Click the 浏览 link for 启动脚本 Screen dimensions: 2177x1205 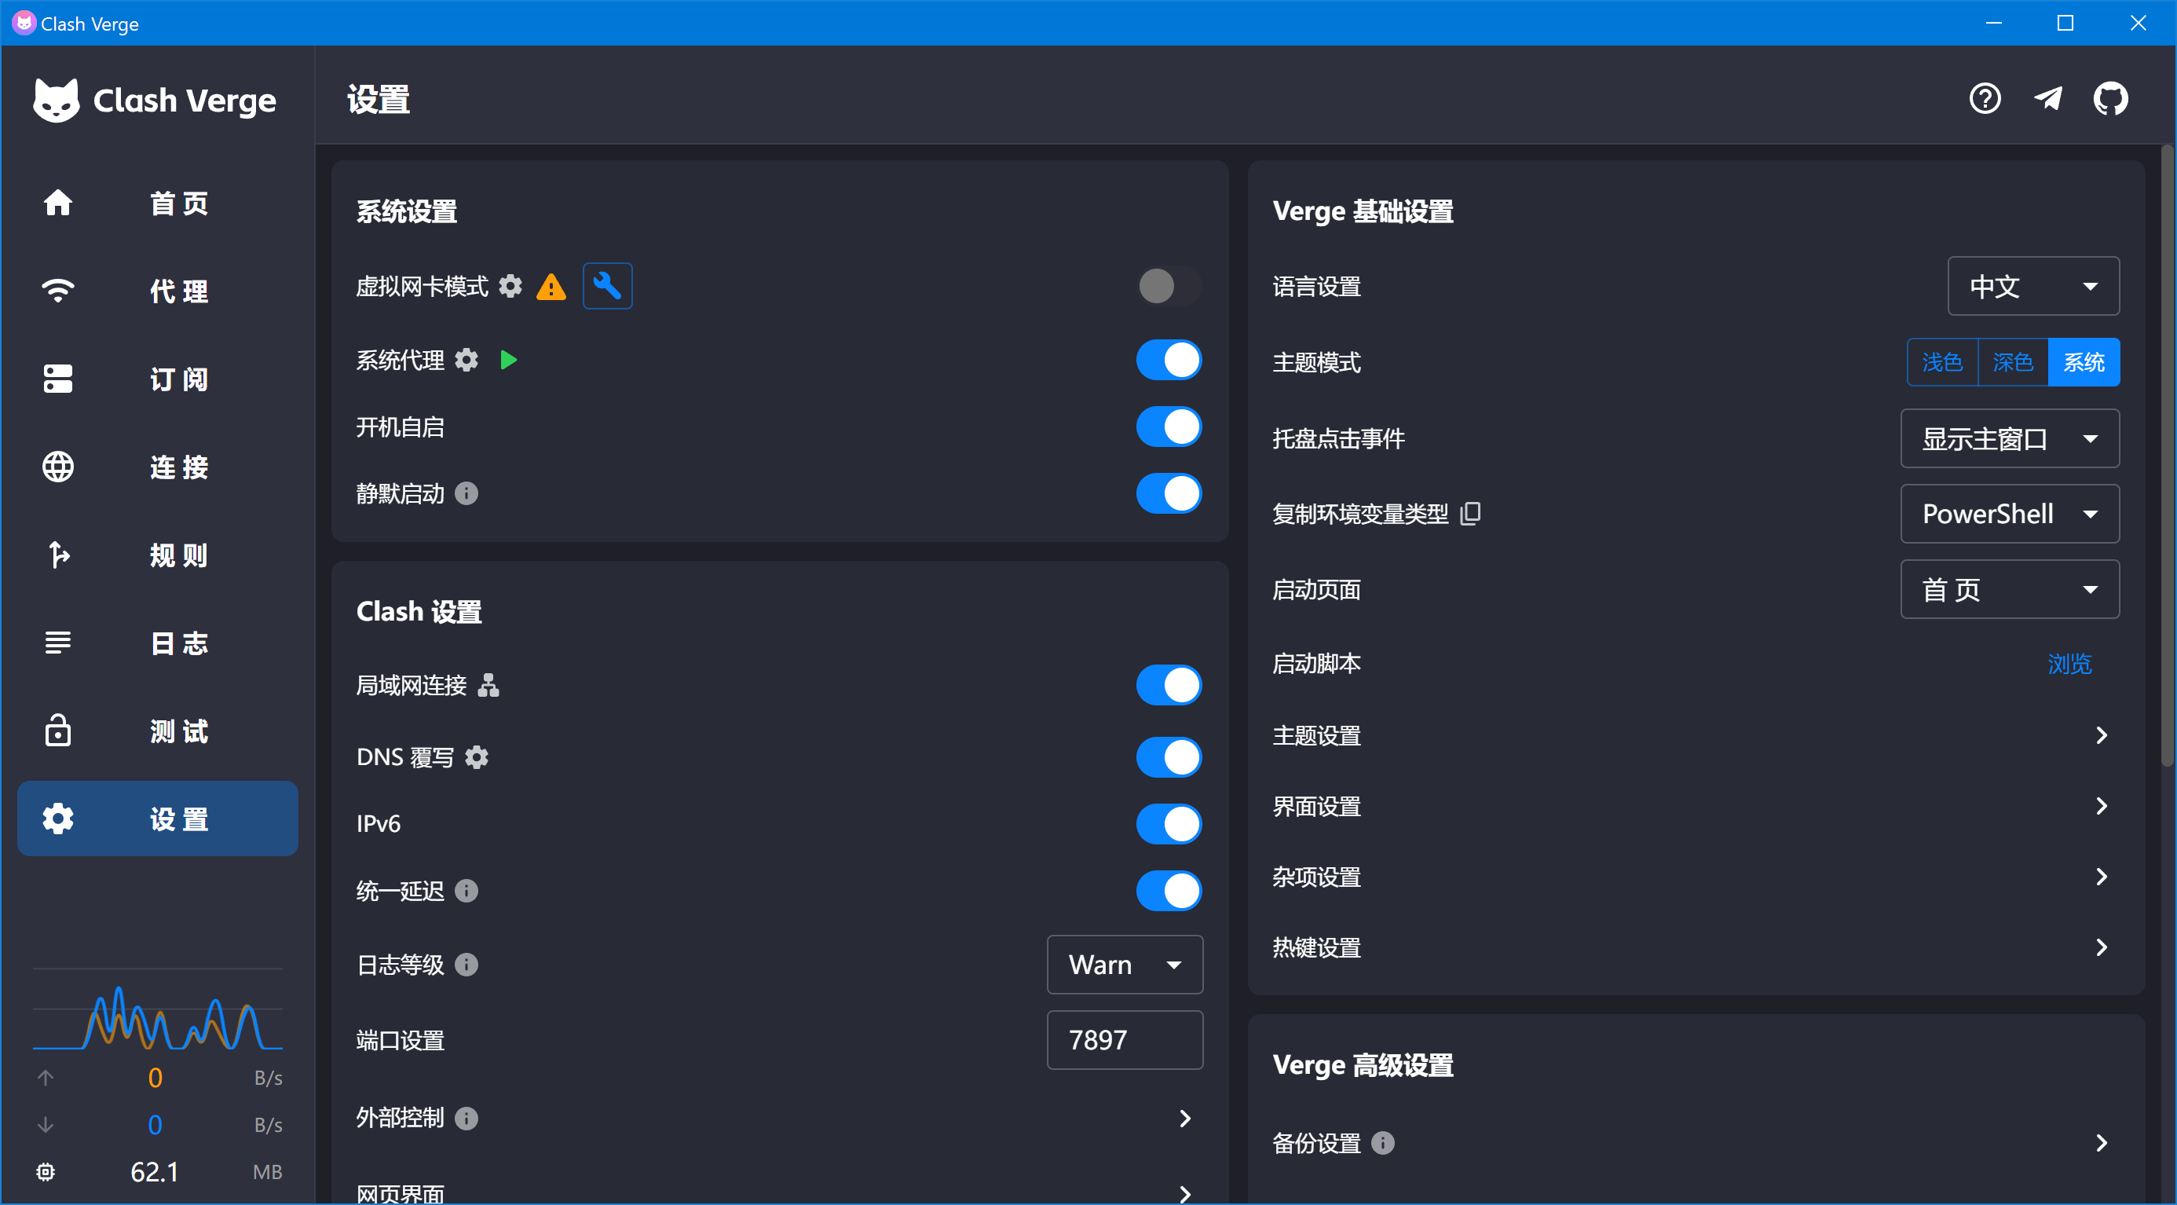tap(2069, 663)
